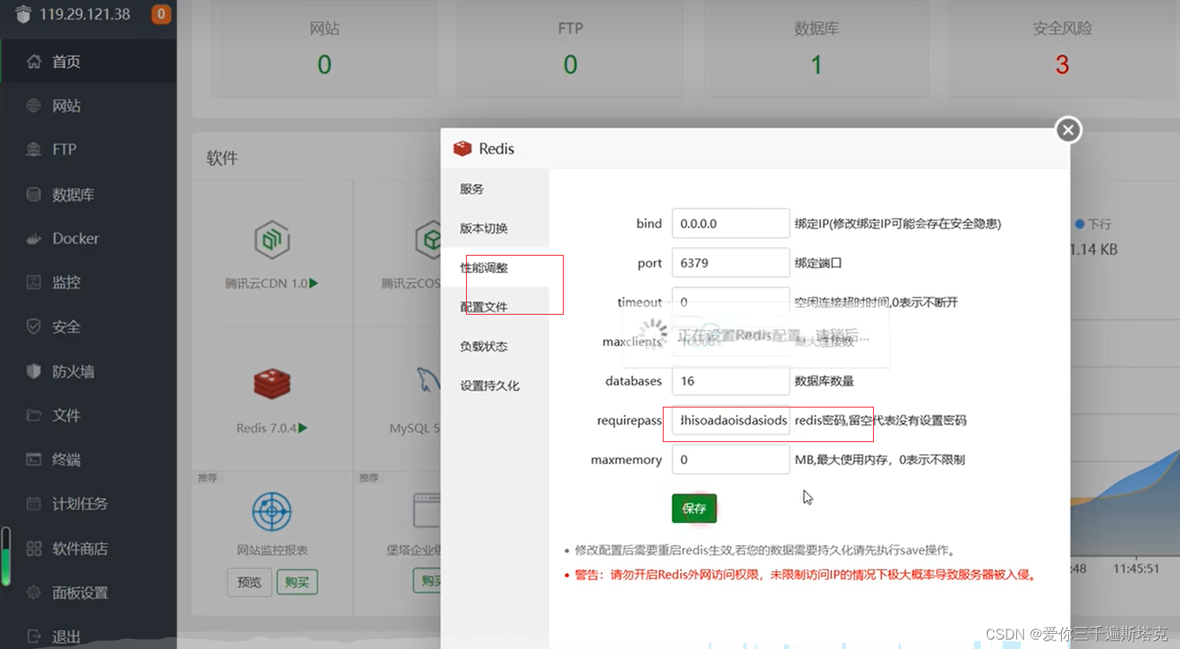
Task: Click the folder icon beside 文件
Action: coord(34,415)
